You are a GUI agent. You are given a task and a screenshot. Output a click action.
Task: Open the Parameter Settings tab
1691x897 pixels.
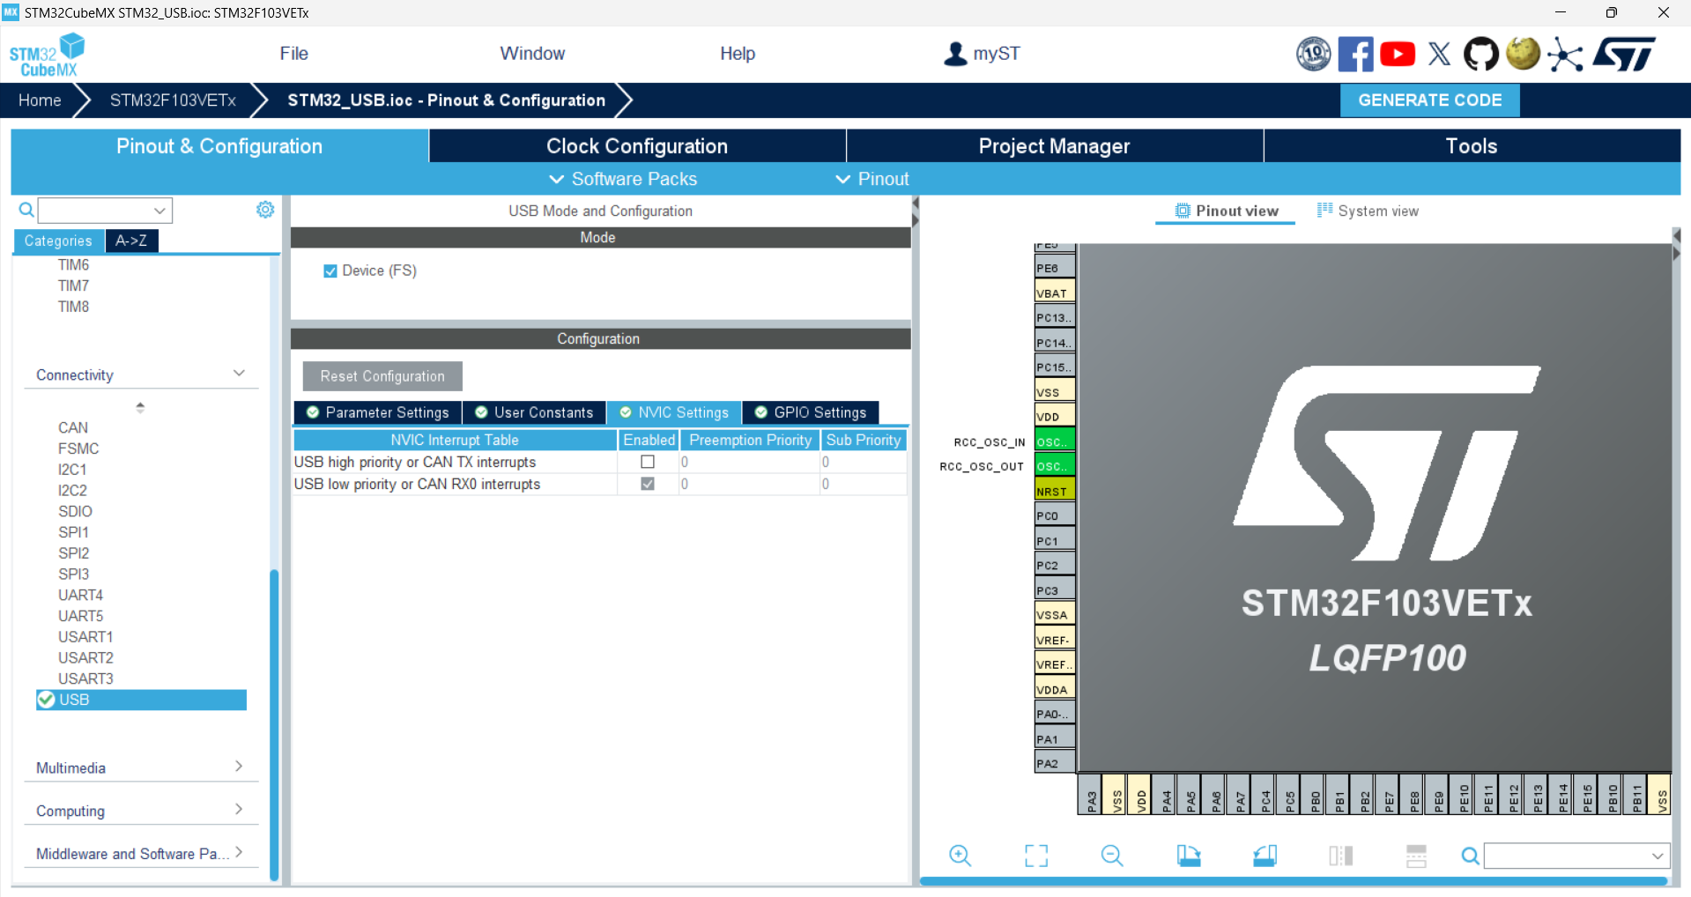click(x=378, y=412)
